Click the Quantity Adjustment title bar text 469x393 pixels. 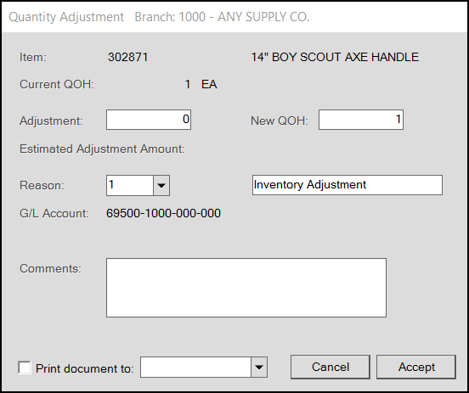pos(66,17)
